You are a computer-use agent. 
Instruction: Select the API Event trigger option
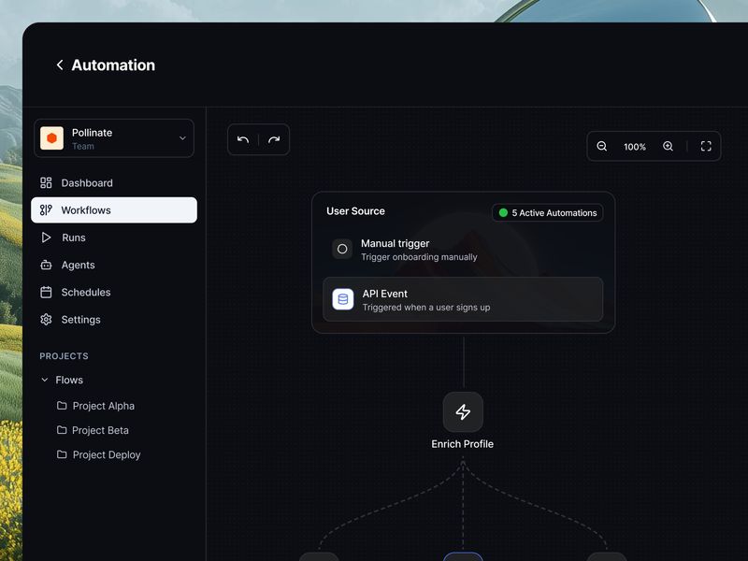(462, 299)
